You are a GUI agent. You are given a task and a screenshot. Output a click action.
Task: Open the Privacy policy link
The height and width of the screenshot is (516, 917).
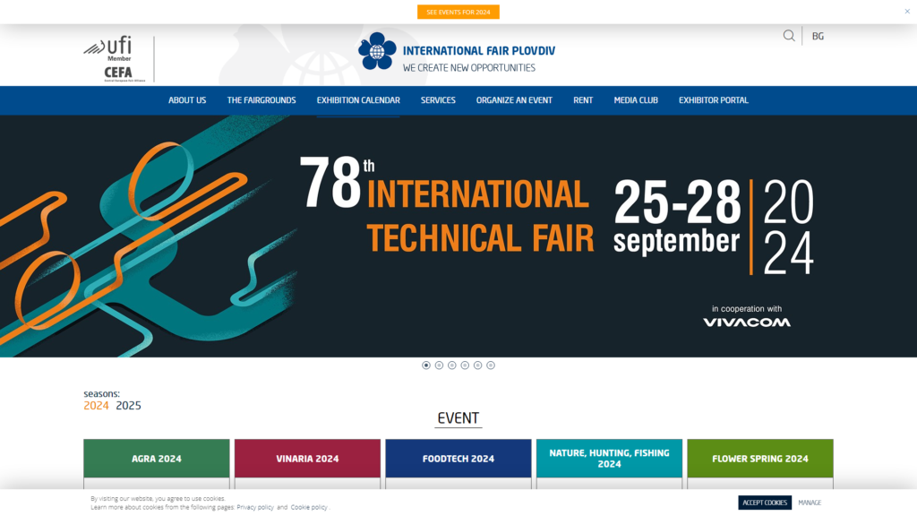255,507
